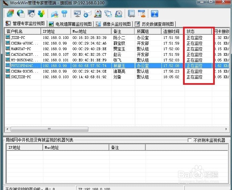
Task: Click the IP cell 192.168.0.107
Action: tap(56, 54)
